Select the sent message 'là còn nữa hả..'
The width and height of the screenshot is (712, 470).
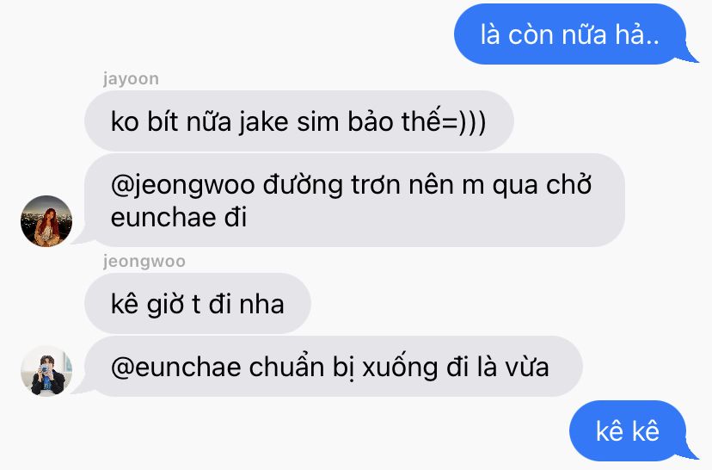[571, 34]
